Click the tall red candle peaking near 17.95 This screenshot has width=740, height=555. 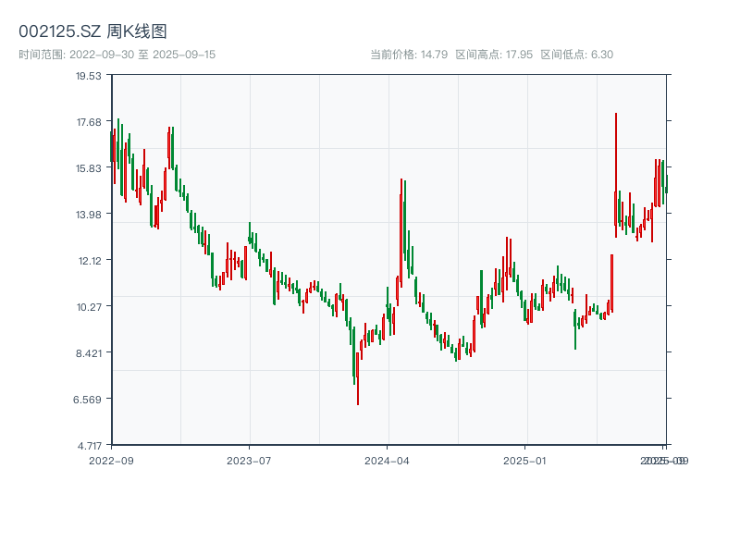click(x=616, y=175)
